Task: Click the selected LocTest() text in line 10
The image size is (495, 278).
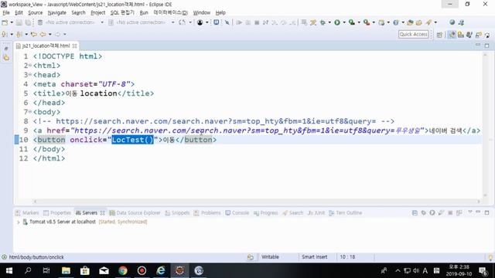Action: (x=132, y=140)
